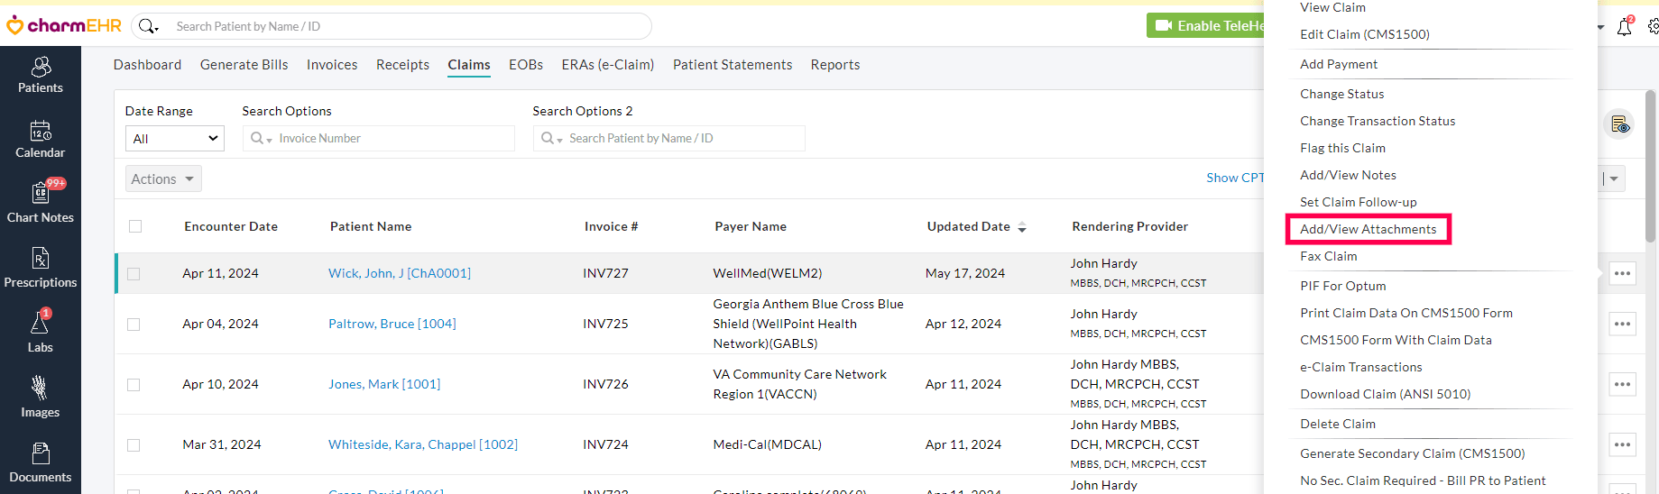Open the more options button for Whiteside, Kara row
This screenshot has height=494, width=1659.
[1622, 444]
